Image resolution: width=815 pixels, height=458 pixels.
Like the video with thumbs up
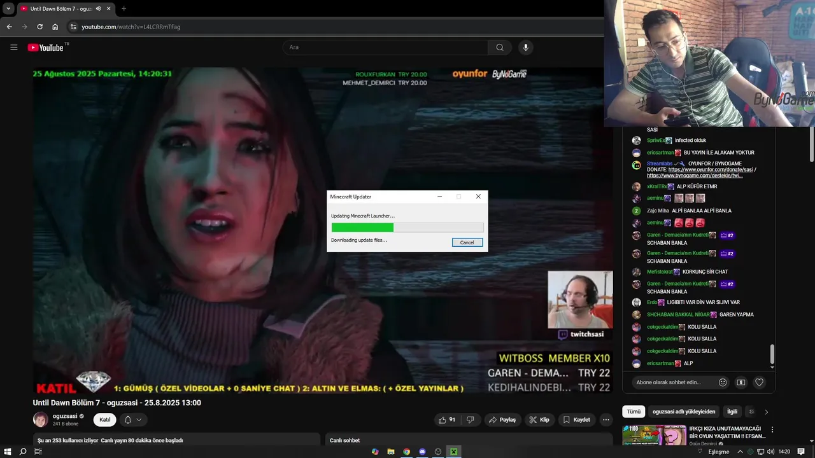pyautogui.click(x=447, y=420)
